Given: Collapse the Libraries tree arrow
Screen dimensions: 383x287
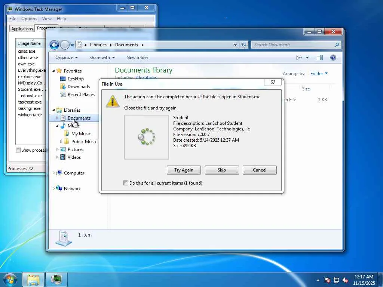Looking at the screenshot, I should [x=53, y=110].
